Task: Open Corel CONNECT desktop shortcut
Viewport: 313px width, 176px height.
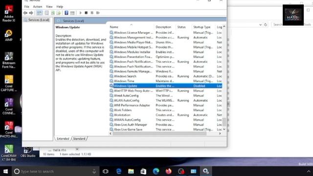Action: pos(9,107)
